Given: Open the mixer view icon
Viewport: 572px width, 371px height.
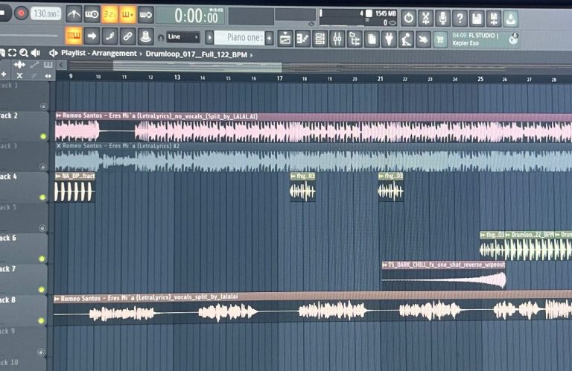Looking at the screenshot, I should coord(337,39).
